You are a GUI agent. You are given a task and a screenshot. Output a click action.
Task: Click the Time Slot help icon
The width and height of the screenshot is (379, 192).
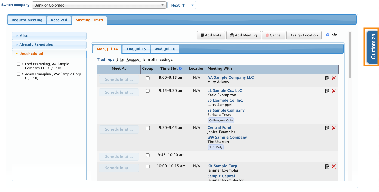pyautogui.click(x=180, y=69)
